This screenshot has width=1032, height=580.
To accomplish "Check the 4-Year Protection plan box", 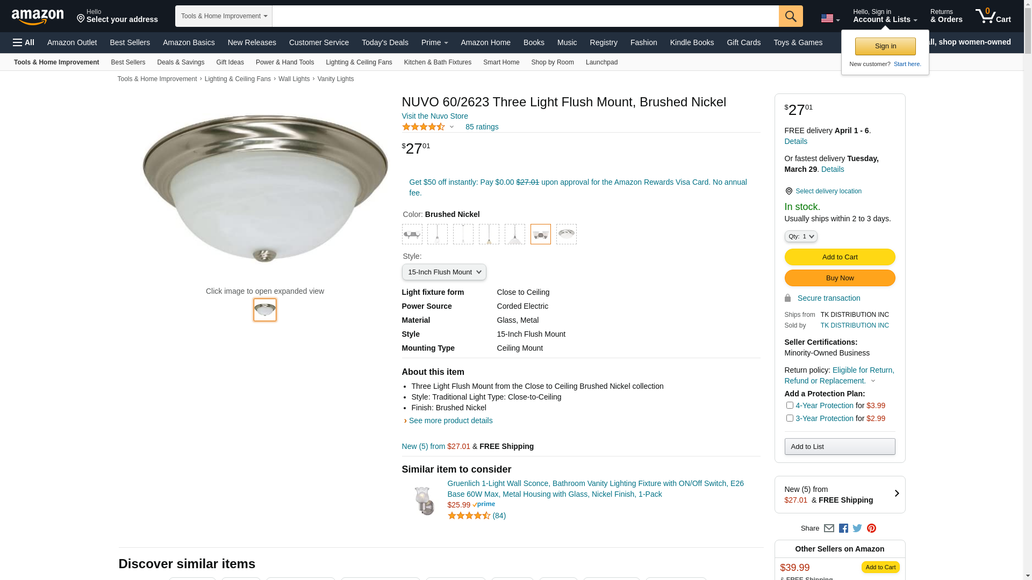I will click(x=790, y=405).
